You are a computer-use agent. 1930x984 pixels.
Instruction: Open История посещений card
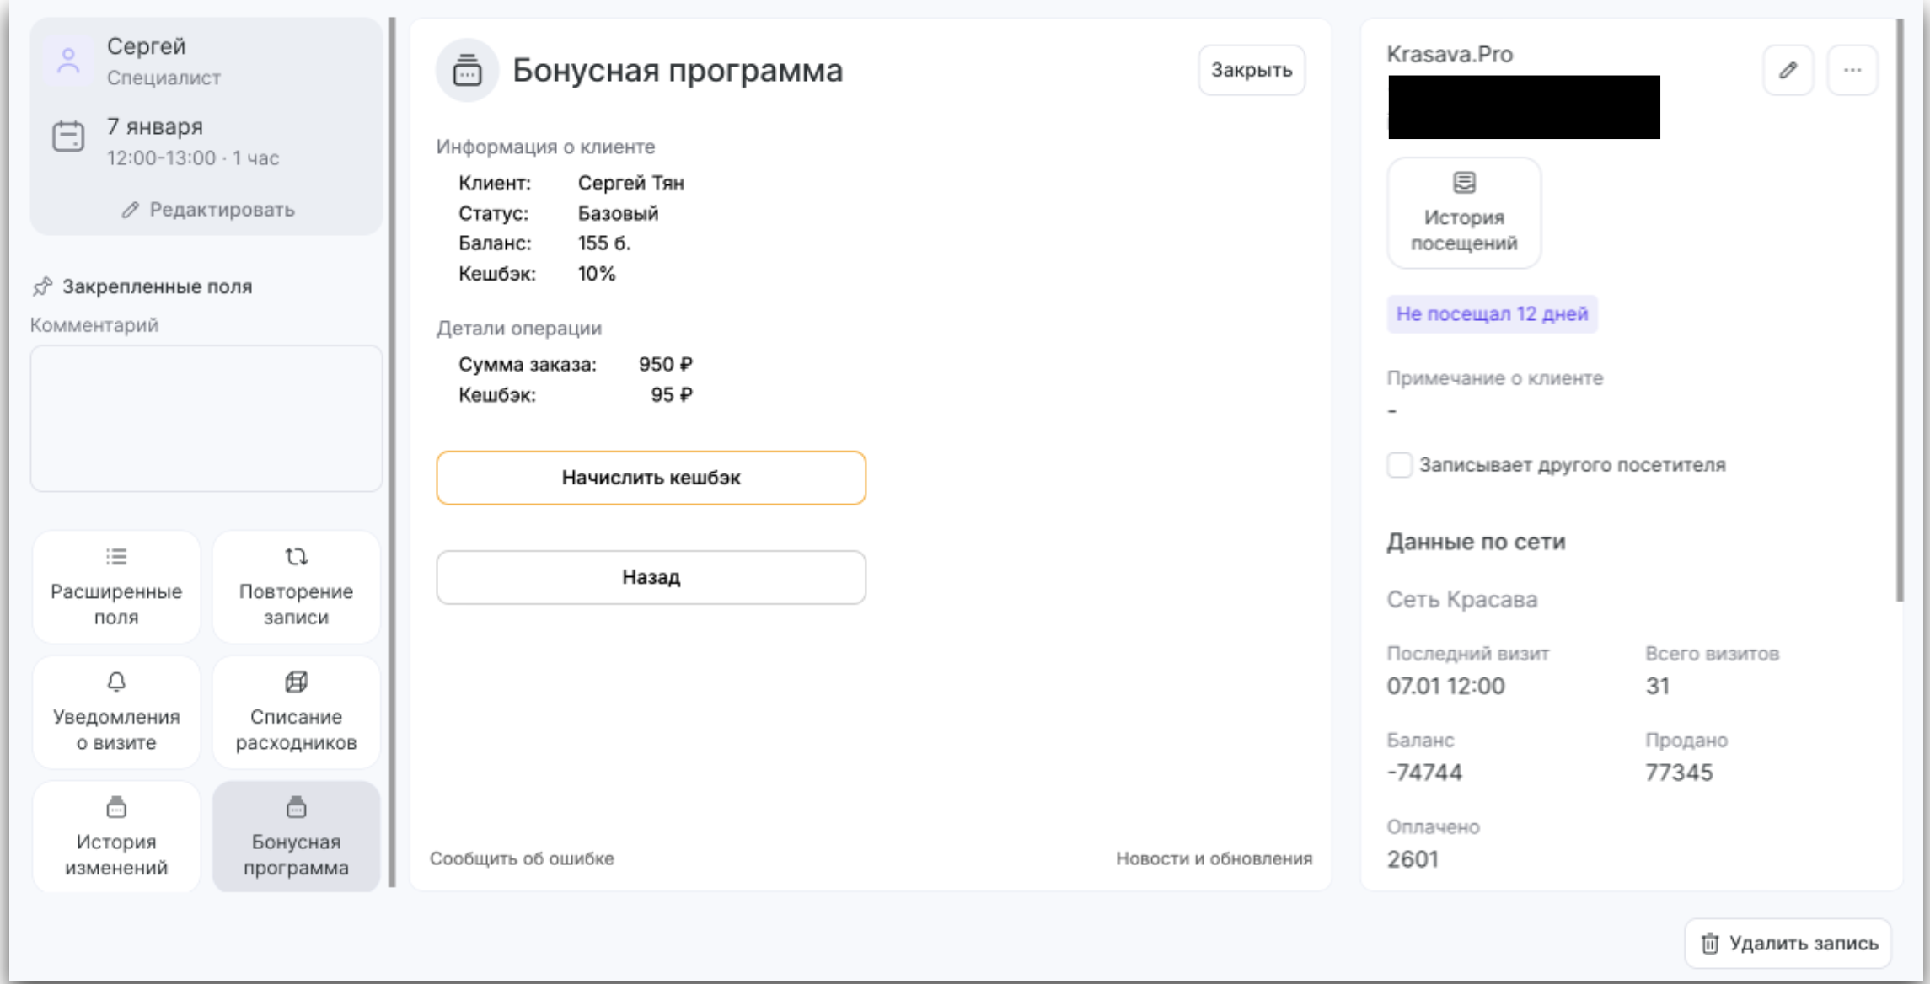point(1464,213)
